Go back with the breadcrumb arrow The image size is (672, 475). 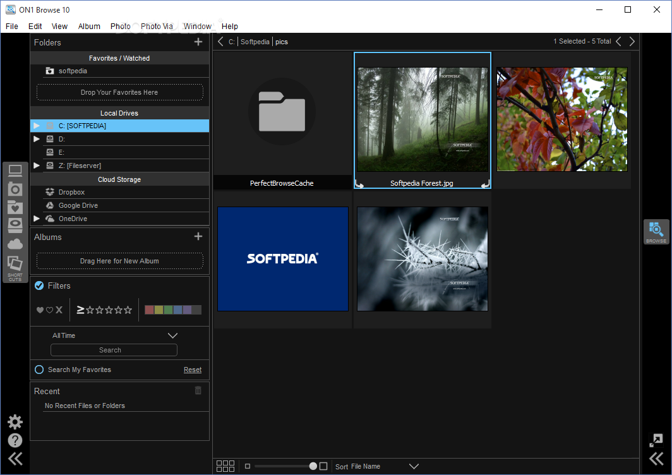coord(220,42)
